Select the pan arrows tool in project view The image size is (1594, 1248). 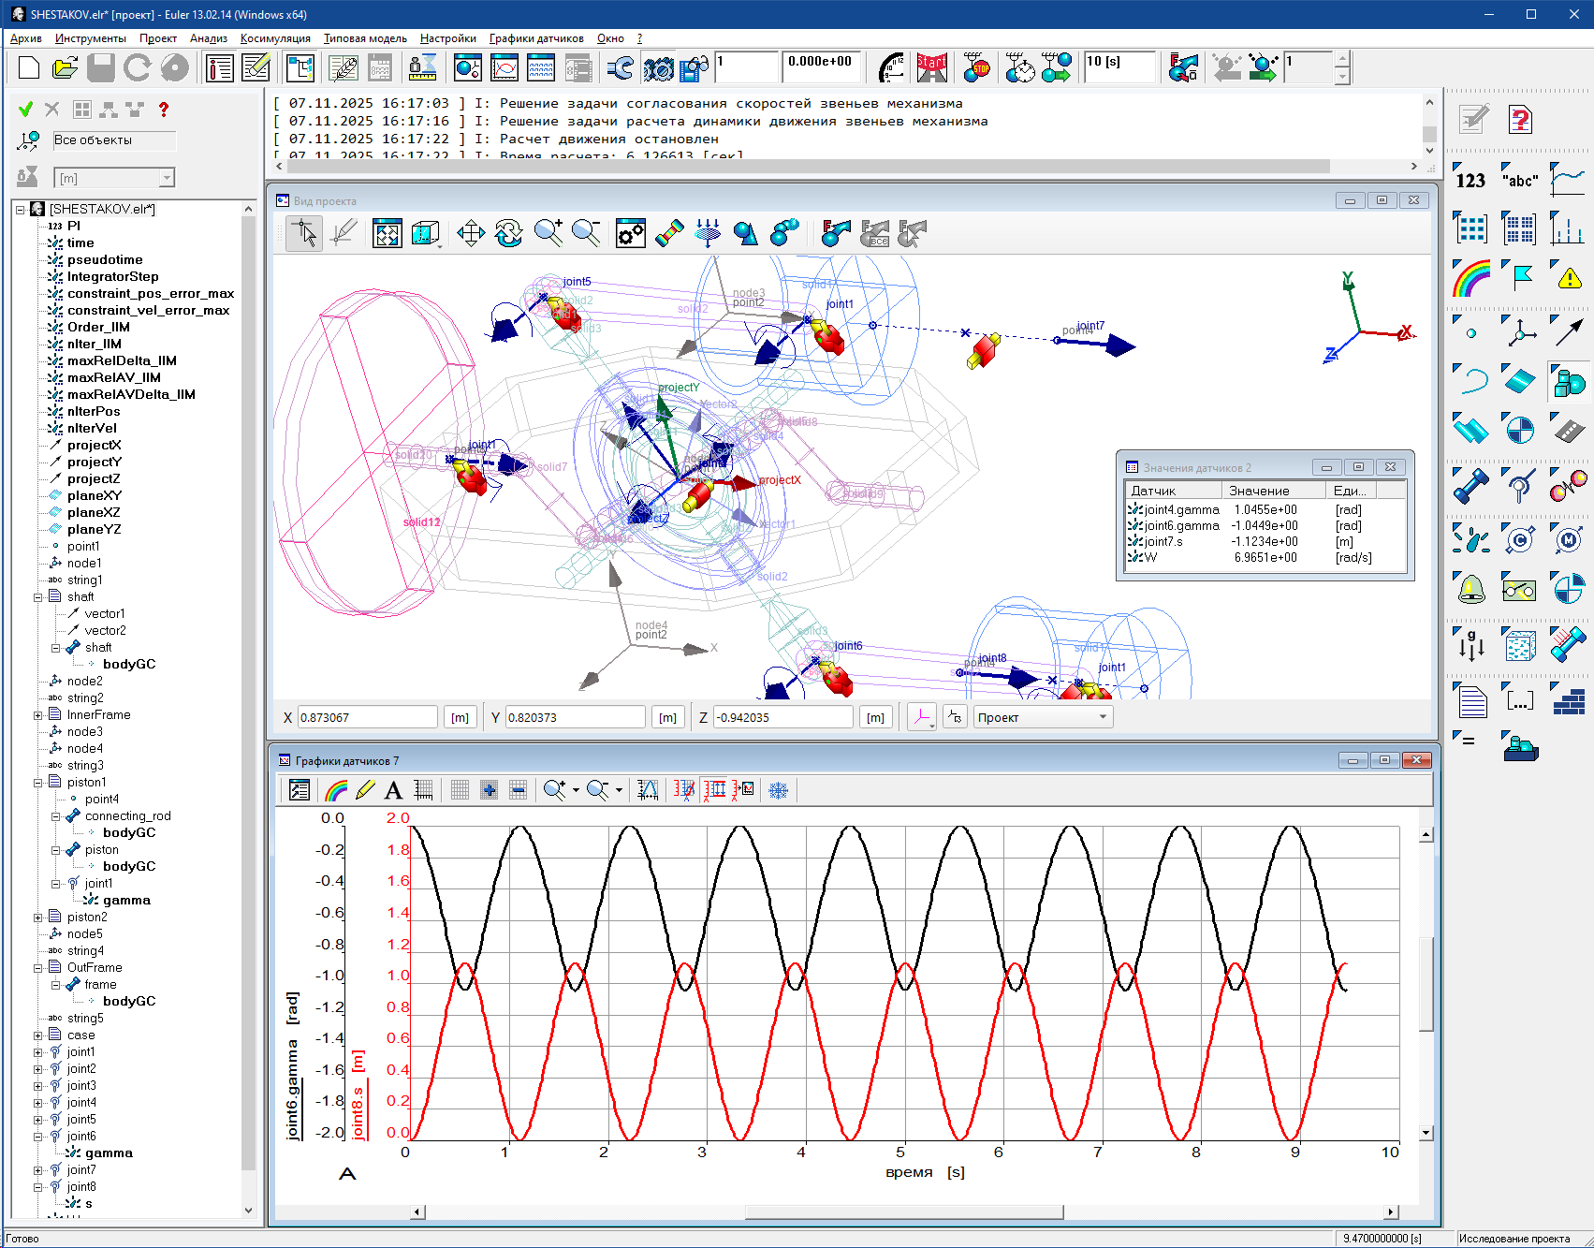click(471, 233)
